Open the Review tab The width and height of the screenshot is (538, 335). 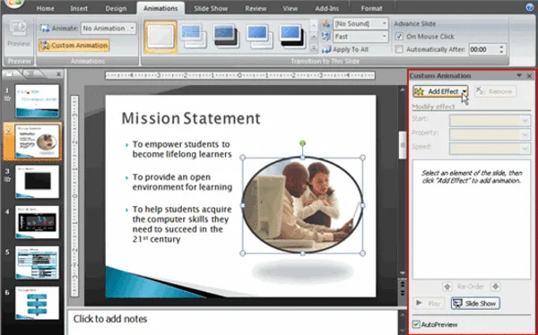tap(256, 8)
